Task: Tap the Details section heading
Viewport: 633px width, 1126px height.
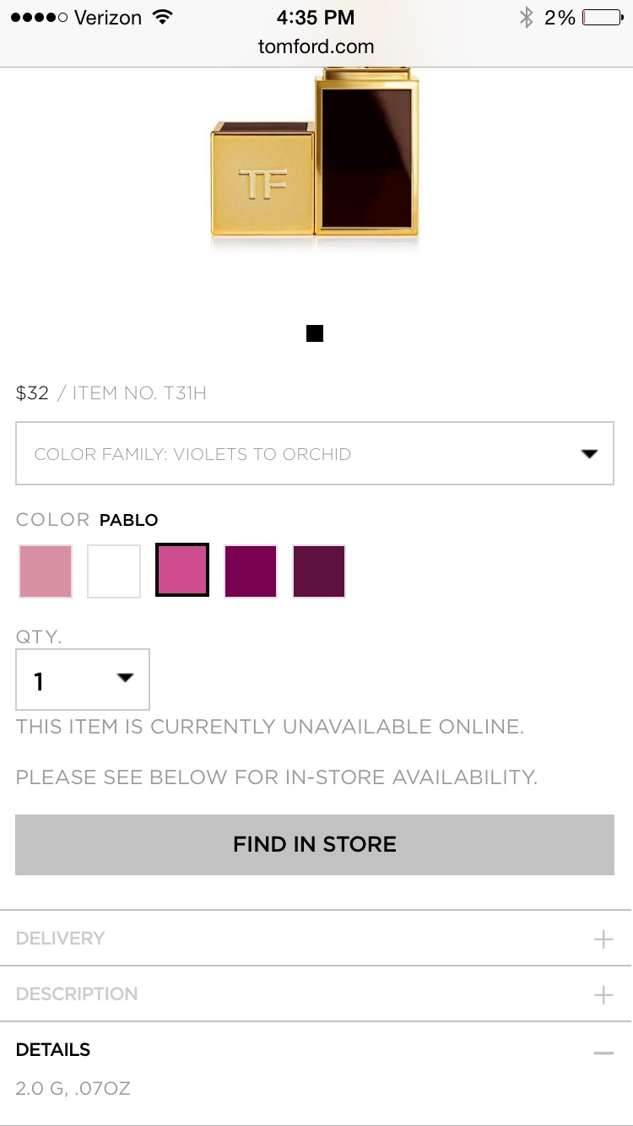Action: click(53, 1050)
